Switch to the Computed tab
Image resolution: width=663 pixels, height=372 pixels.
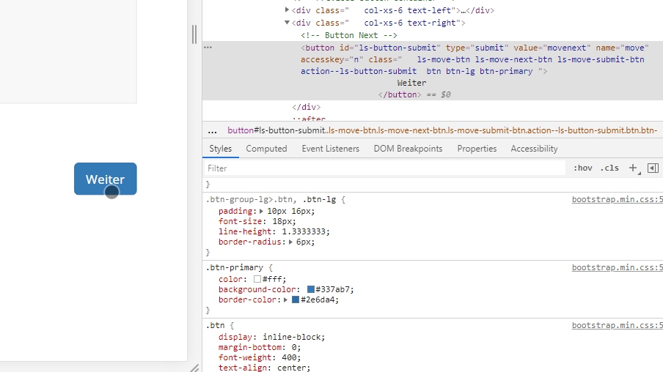[266, 149]
